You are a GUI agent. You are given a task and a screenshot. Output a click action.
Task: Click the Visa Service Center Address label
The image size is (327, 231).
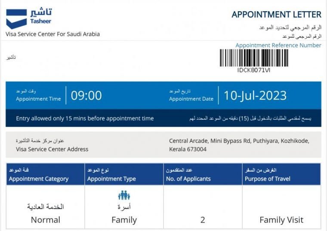[52, 149]
